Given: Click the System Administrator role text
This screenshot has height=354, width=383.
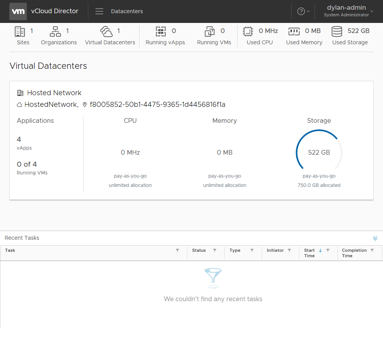Looking at the screenshot, I should coord(346,15).
